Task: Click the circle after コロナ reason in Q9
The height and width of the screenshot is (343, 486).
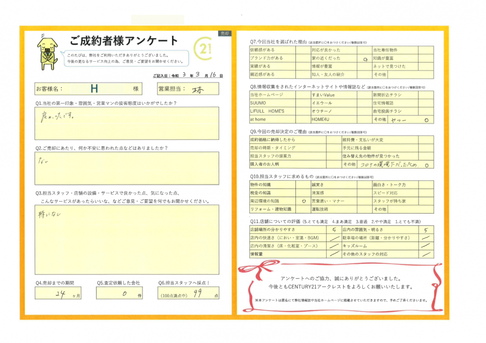Action: point(426,165)
